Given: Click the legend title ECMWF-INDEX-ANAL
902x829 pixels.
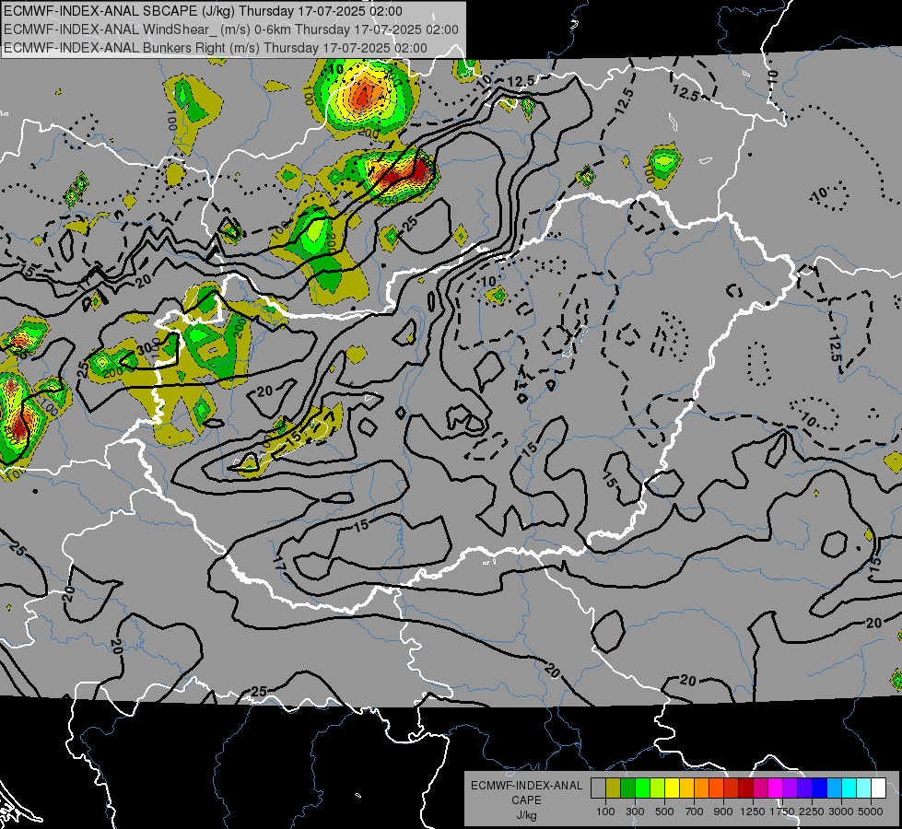Looking at the screenshot, I should 526,786.
